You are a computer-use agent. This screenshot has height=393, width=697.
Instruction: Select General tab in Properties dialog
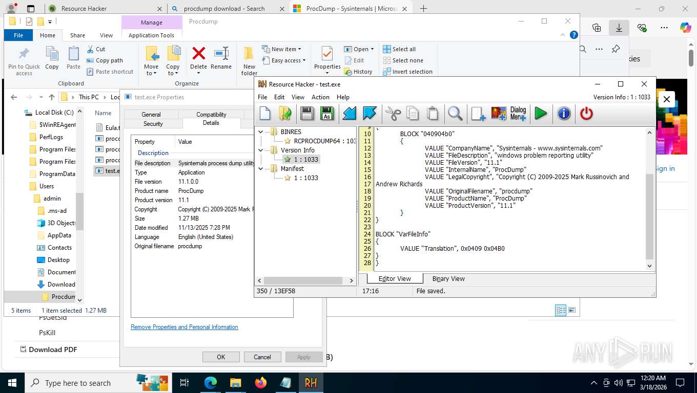coord(151,115)
